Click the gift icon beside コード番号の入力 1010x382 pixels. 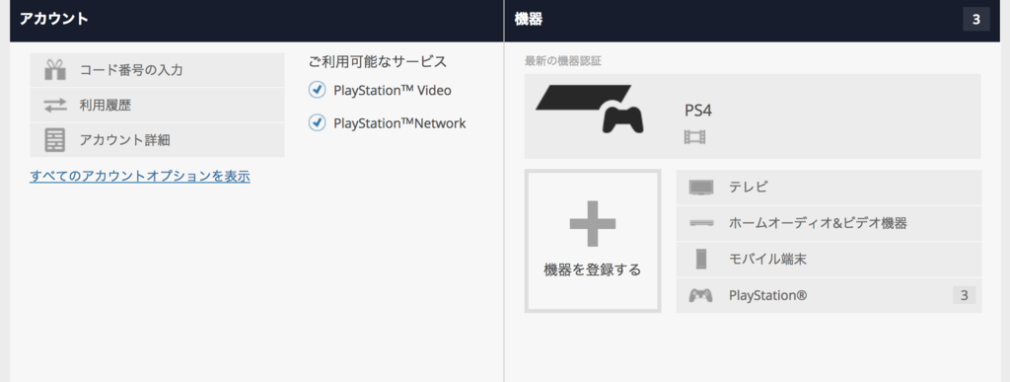tap(55, 69)
